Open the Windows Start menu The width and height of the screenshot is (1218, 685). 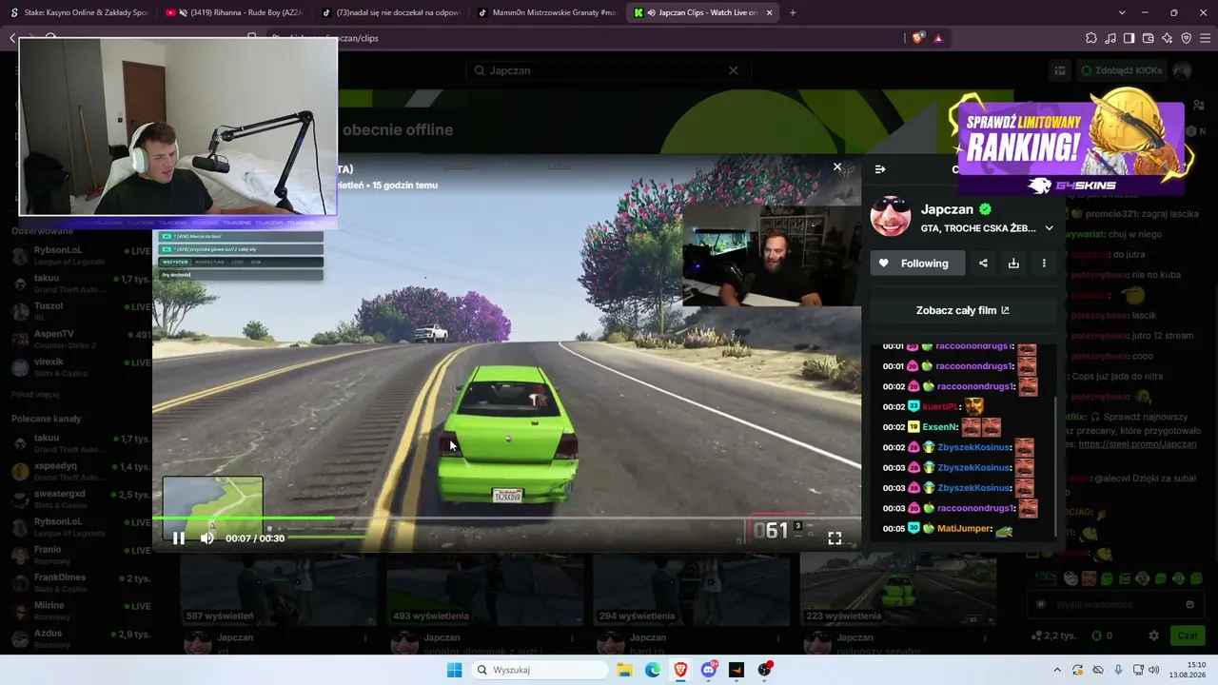tap(455, 670)
